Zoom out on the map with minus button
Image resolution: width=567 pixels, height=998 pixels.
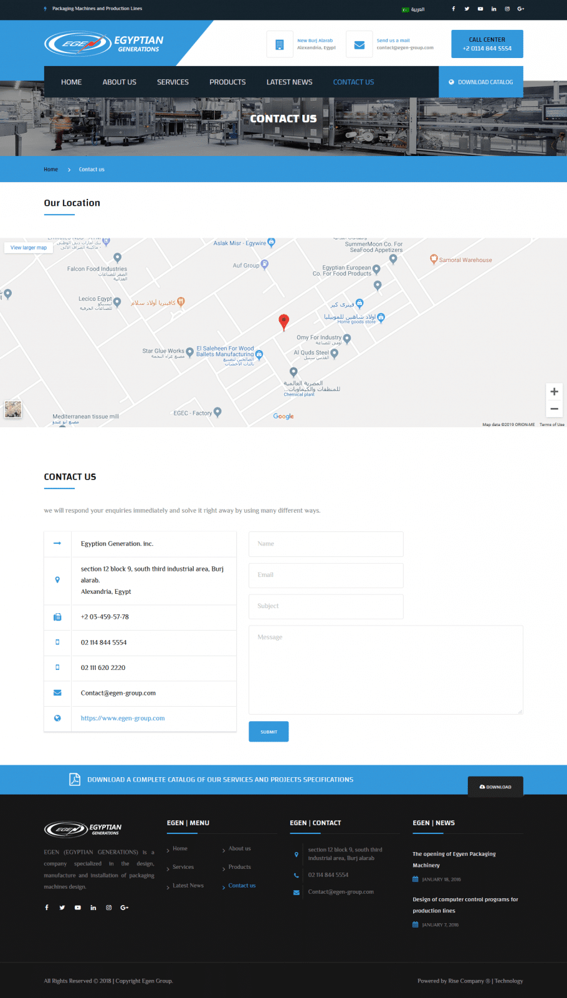pos(554,409)
